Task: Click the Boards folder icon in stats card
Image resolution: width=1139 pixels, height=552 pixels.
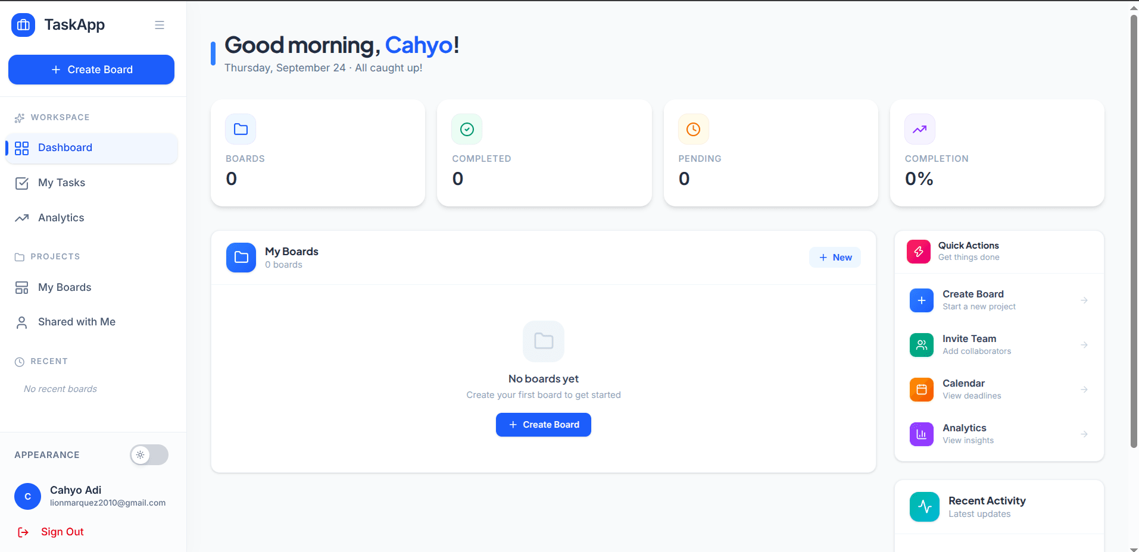Action: pos(241,129)
